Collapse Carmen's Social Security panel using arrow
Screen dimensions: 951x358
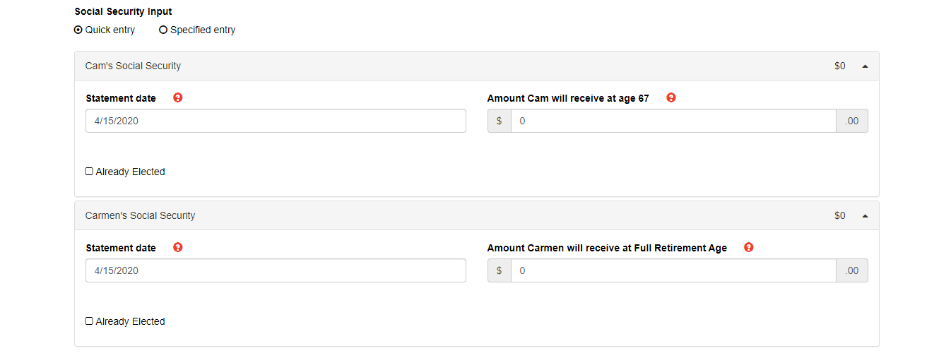click(x=865, y=216)
